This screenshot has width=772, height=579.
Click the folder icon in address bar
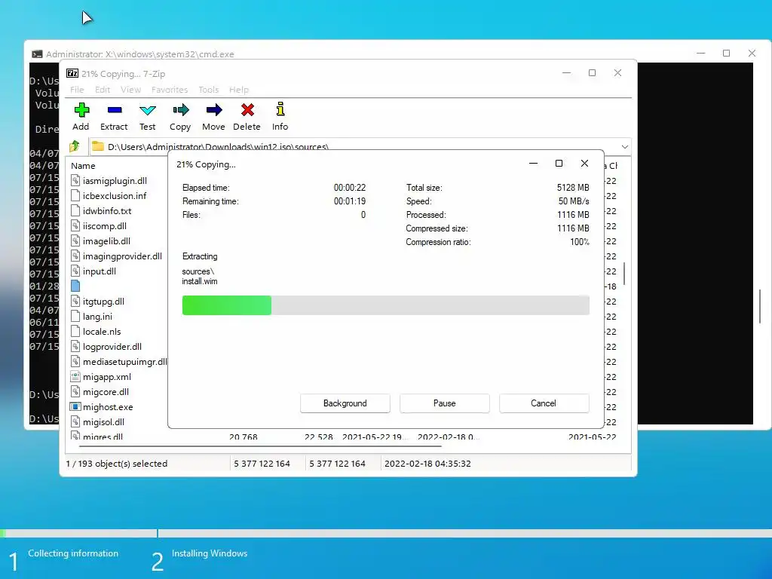pos(98,146)
